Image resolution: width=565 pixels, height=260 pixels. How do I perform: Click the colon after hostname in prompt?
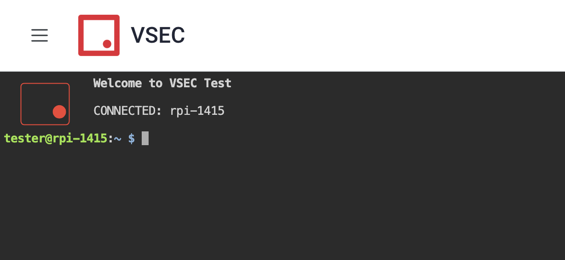coord(110,138)
